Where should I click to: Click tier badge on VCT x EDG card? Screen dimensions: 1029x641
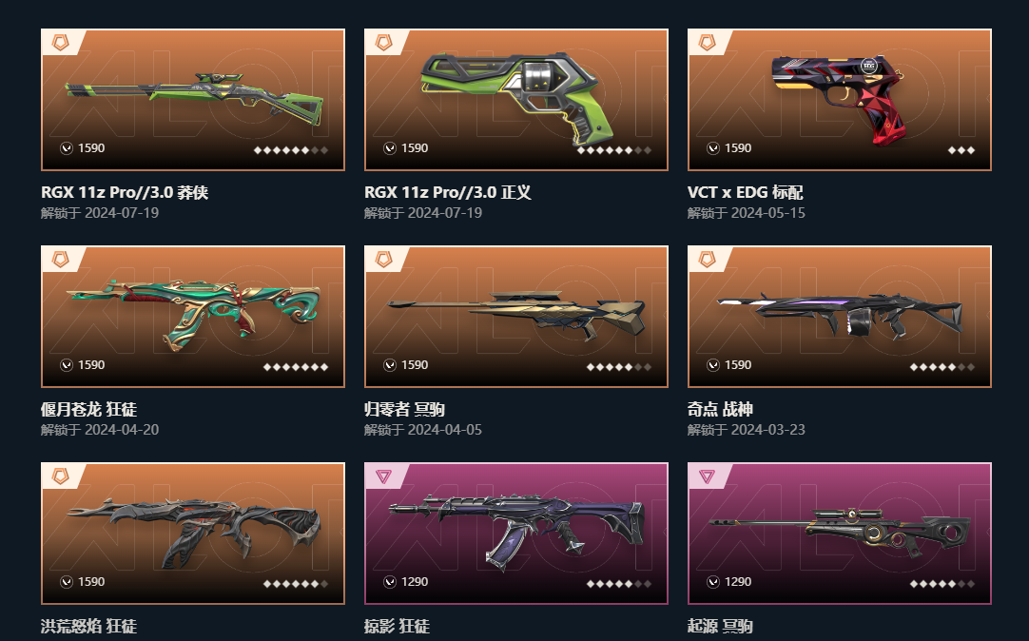click(707, 43)
